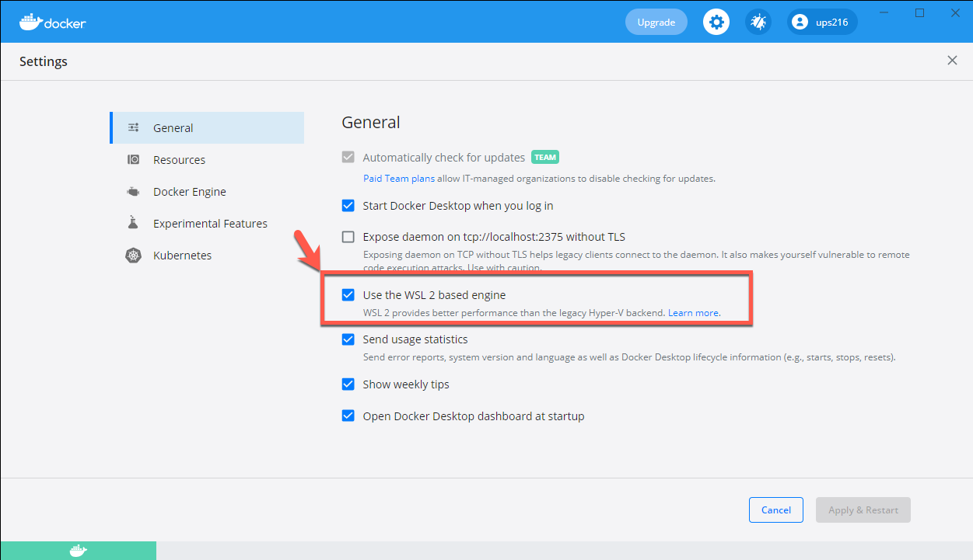Click Experimental Features flask icon
This screenshot has height=560, width=973.
133,223
